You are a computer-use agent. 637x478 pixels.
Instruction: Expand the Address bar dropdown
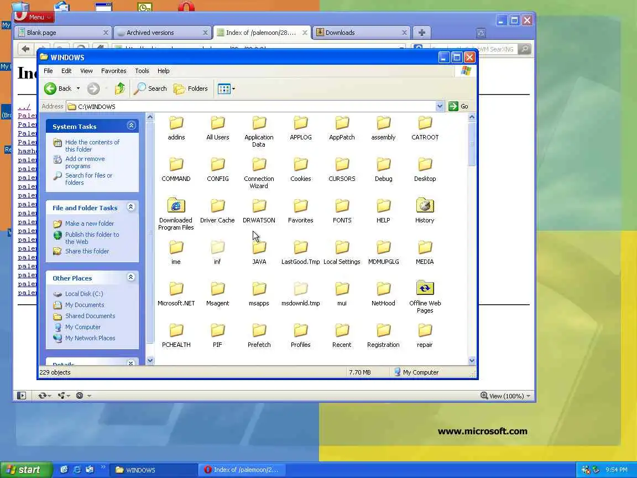tap(440, 106)
